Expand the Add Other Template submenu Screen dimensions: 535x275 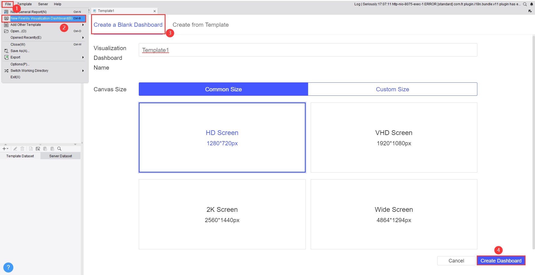(83, 24)
